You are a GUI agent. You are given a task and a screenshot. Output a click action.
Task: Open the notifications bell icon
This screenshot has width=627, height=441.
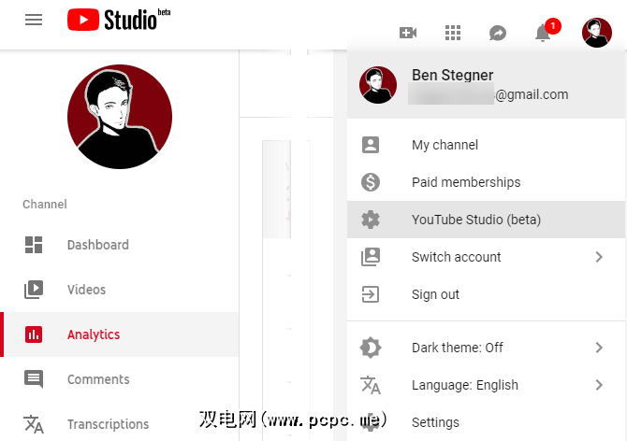[x=543, y=33]
